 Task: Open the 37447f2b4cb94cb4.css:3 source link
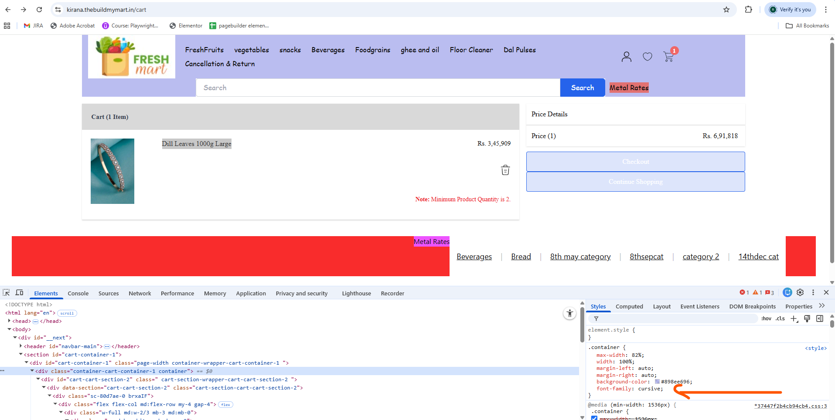(791, 406)
